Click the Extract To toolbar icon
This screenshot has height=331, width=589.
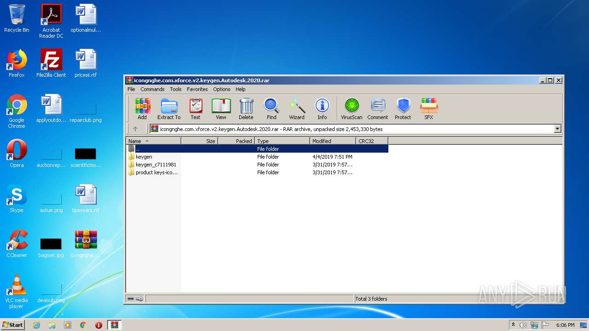click(169, 109)
